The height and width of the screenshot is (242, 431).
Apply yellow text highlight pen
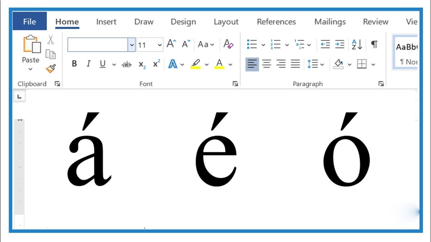click(196, 64)
